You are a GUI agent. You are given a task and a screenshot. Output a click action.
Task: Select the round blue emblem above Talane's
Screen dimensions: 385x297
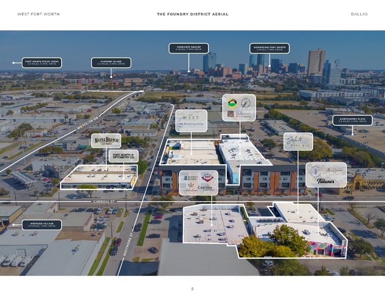point(315,171)
